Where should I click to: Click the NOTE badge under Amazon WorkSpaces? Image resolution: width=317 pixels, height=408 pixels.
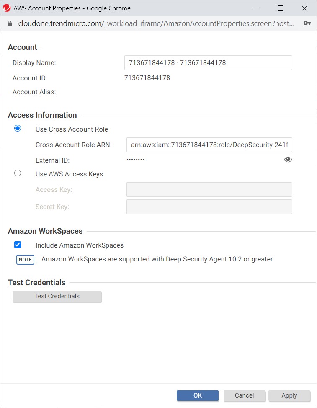(25, 260)
